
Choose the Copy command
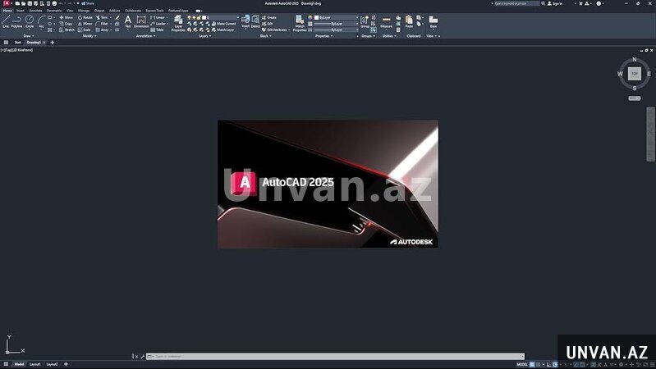click(x=67, y=24)
